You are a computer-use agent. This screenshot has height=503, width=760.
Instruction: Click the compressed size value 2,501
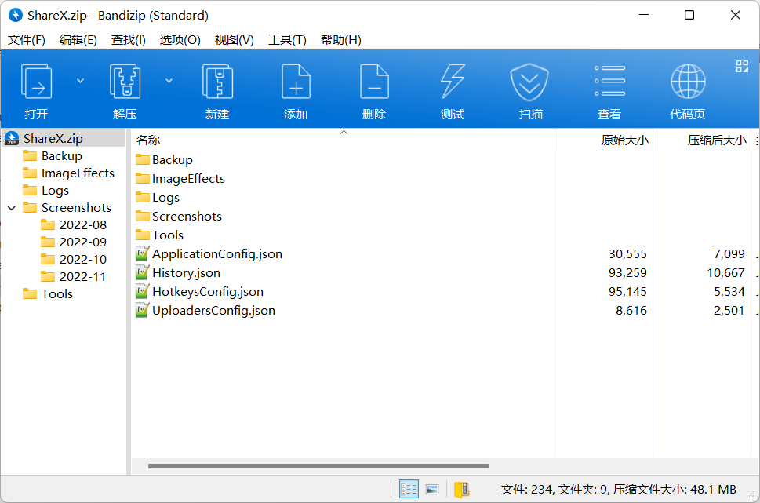(729, 311)
